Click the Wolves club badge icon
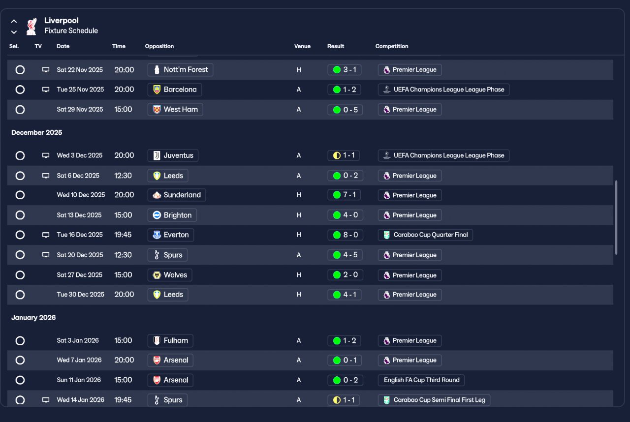 [157, 275]
